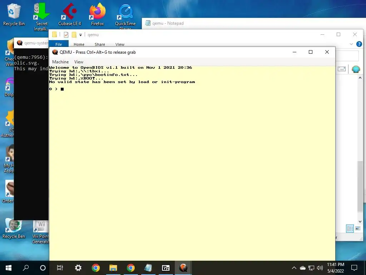Open the View menu in QEMU
This screenshot has width=366, height=275.
point(79,62)
